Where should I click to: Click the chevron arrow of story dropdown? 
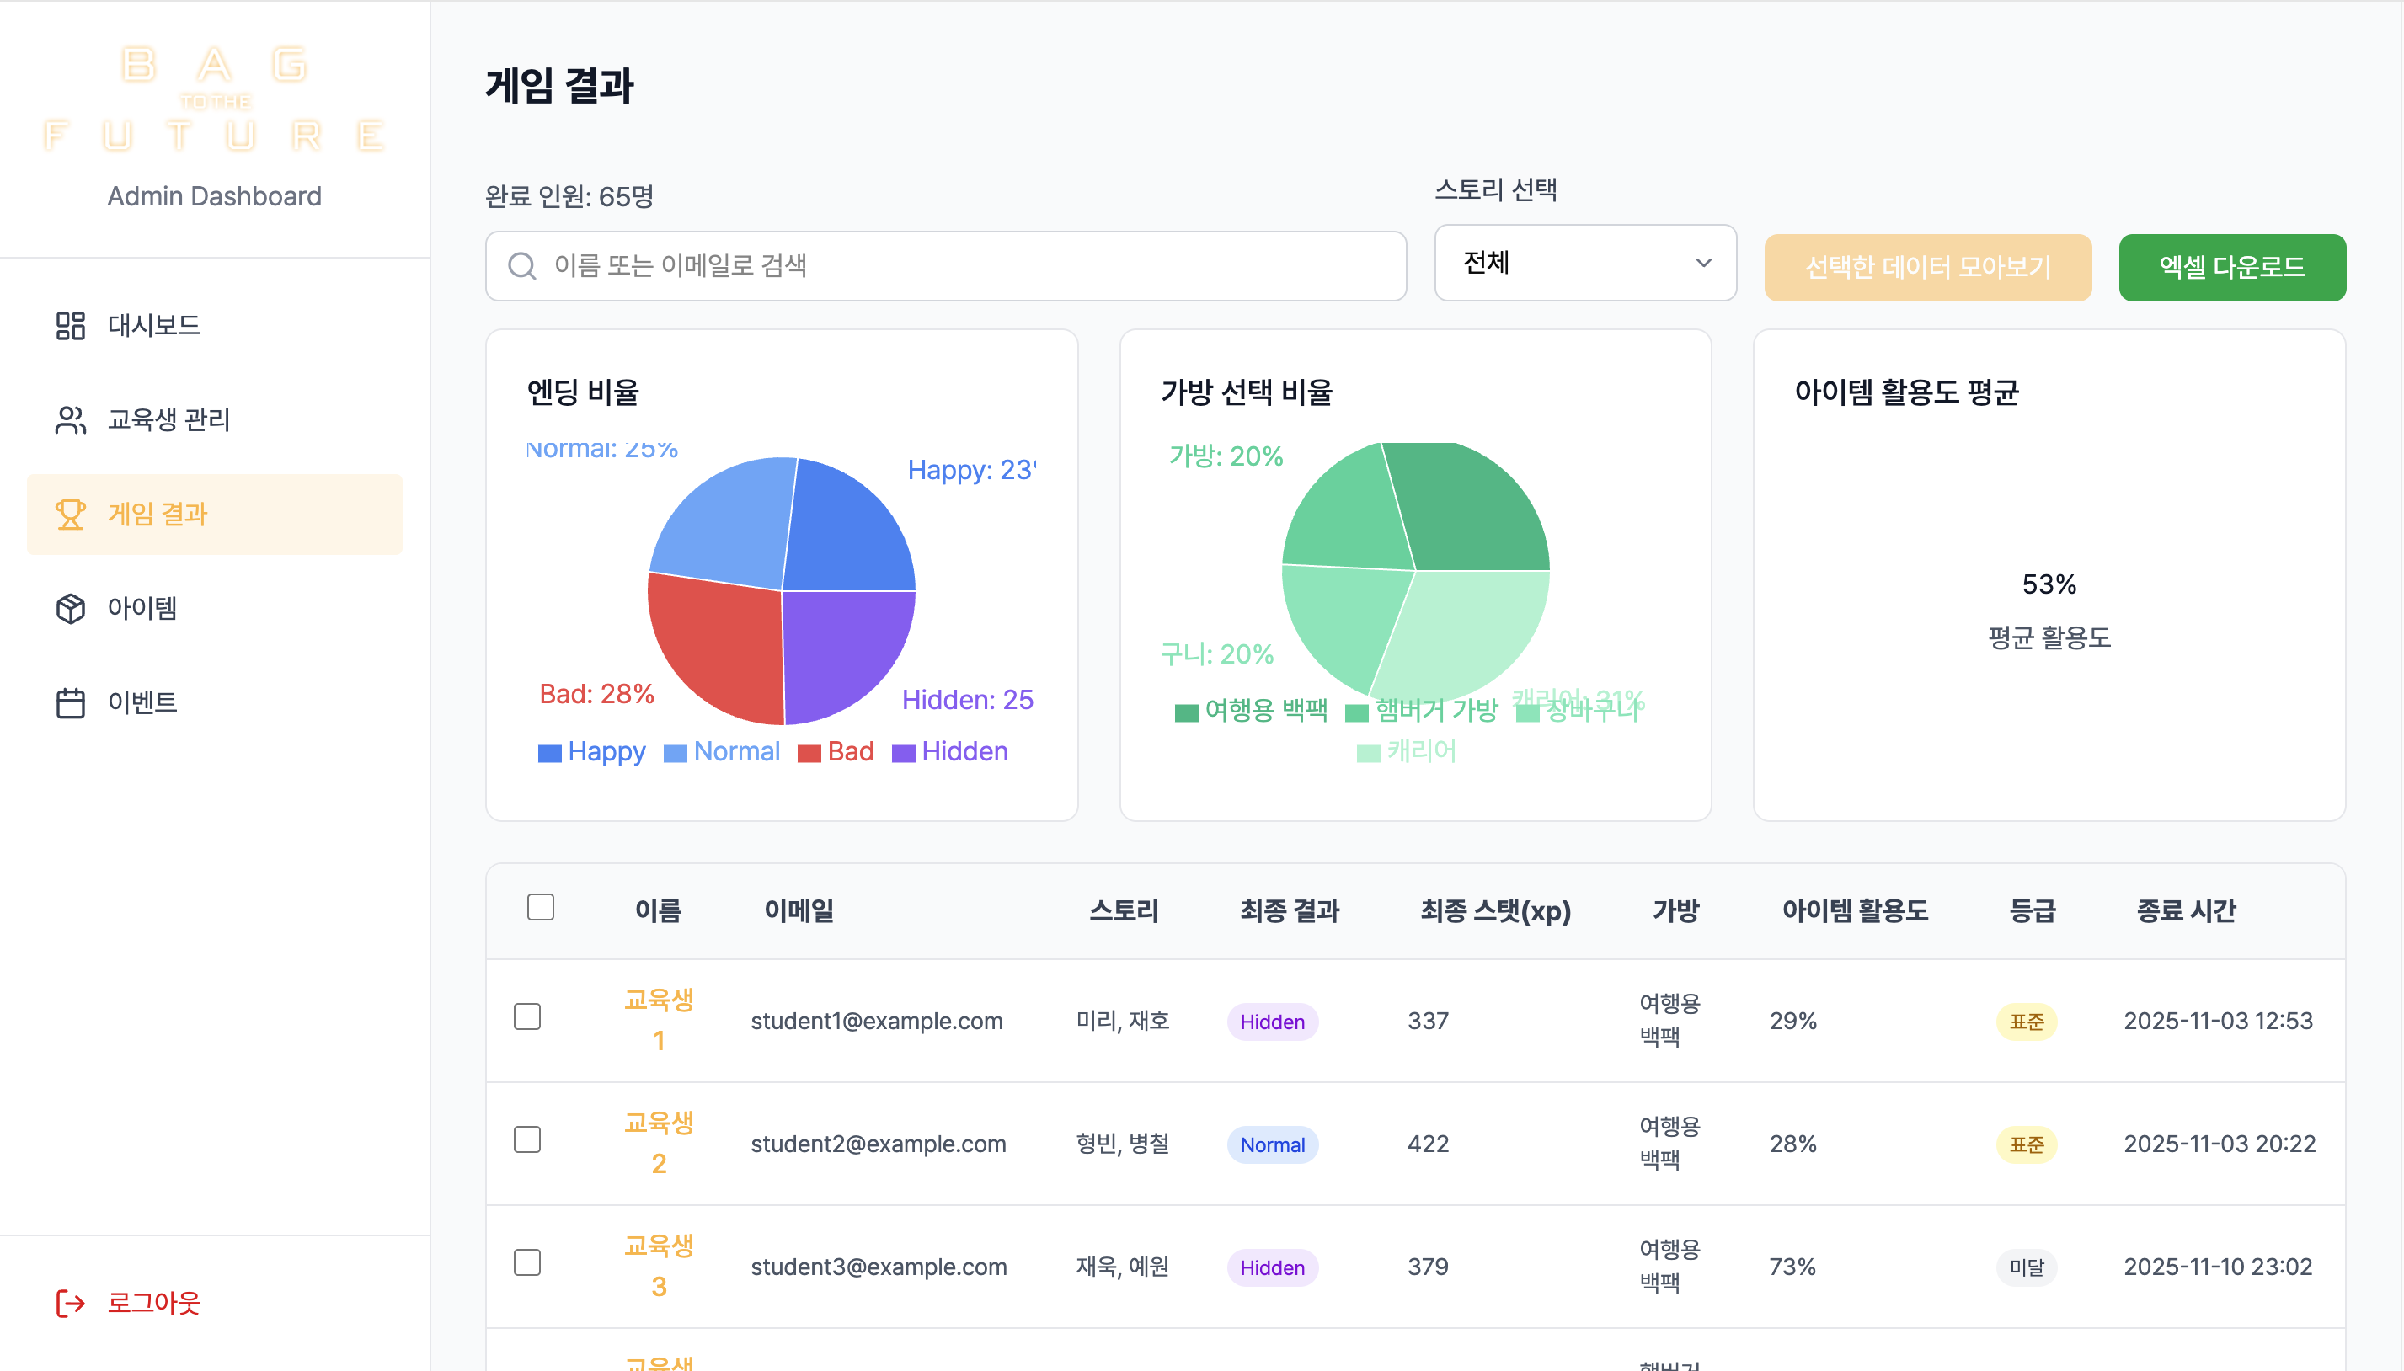point(1702,263)
